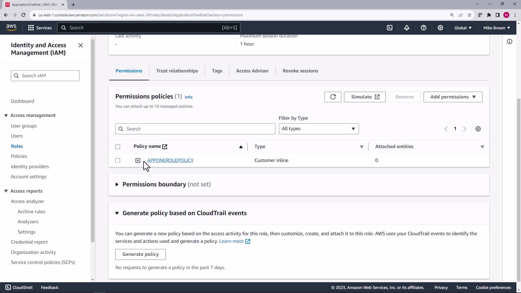The image size is (521, 293).
Task: Click the Generate policy button
Action: 140,254
